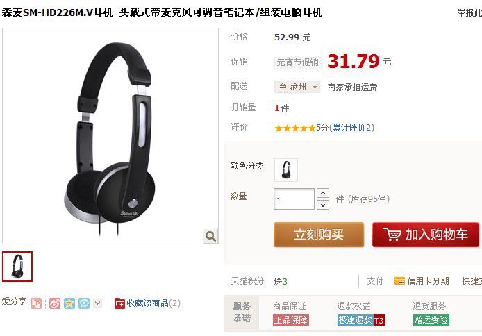
Task: Click the quantity input field
Action: [x=294, y=199]
